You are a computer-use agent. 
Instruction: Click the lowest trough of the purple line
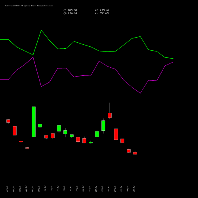(x=140, y=93)
